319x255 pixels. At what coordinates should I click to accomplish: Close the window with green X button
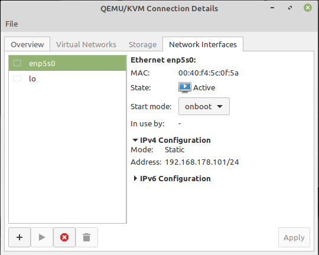click(308, 8)
